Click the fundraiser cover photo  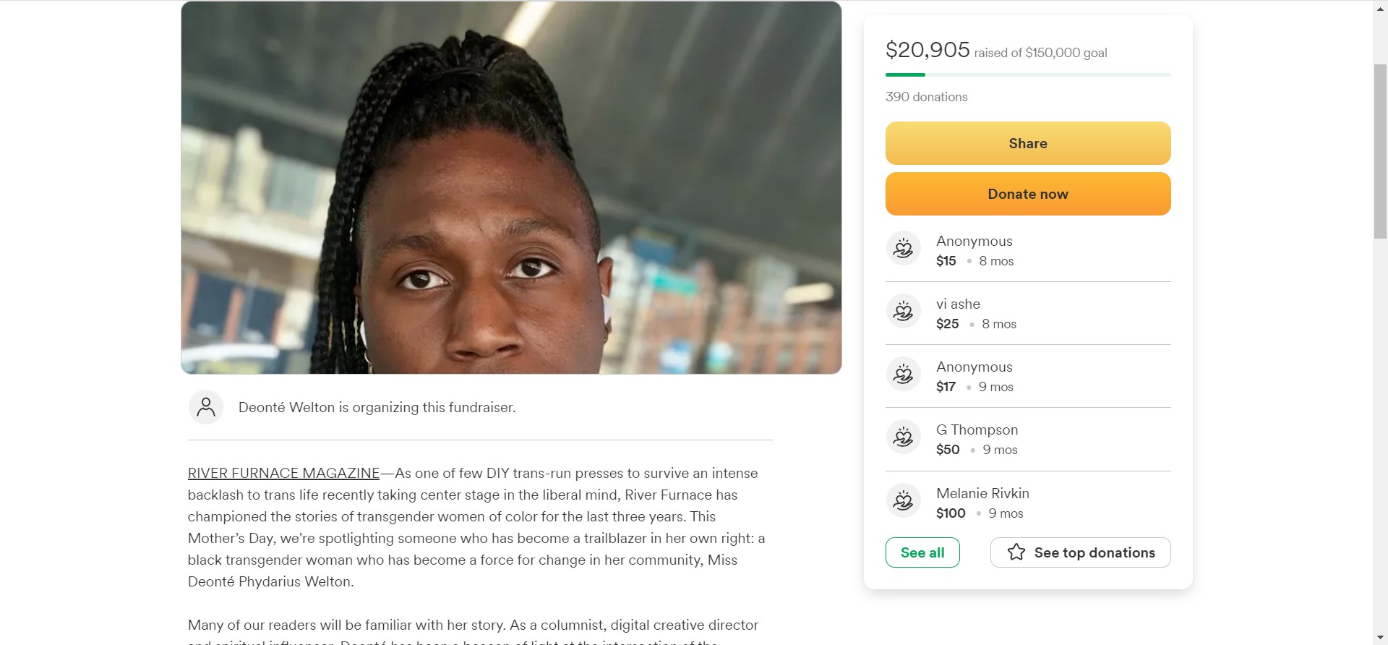tap(511, 188)
